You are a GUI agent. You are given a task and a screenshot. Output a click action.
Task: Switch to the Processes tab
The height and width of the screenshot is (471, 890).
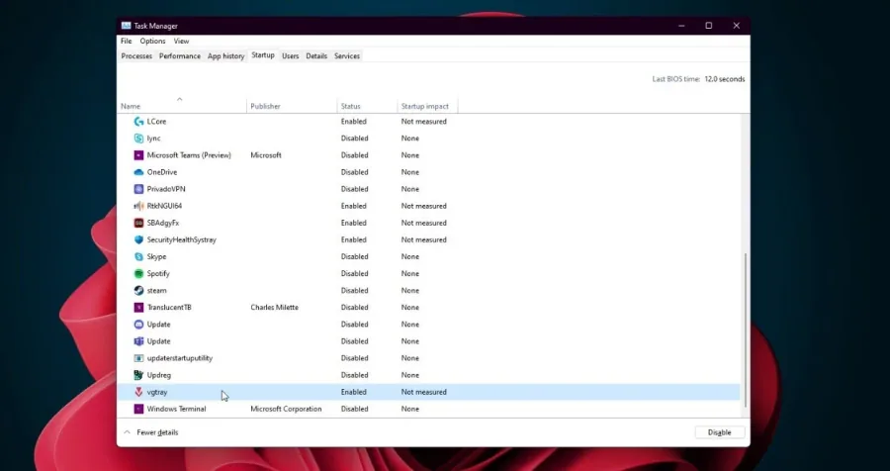(x=136, y=55)
